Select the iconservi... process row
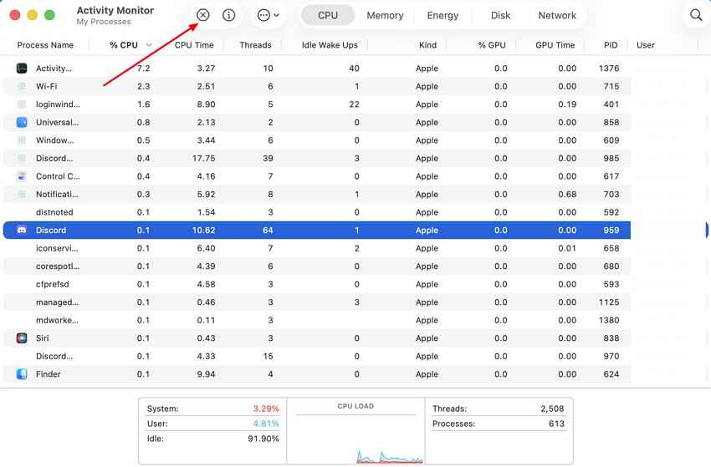This screenshot has width=711, height=467. [x=316, y=248]
